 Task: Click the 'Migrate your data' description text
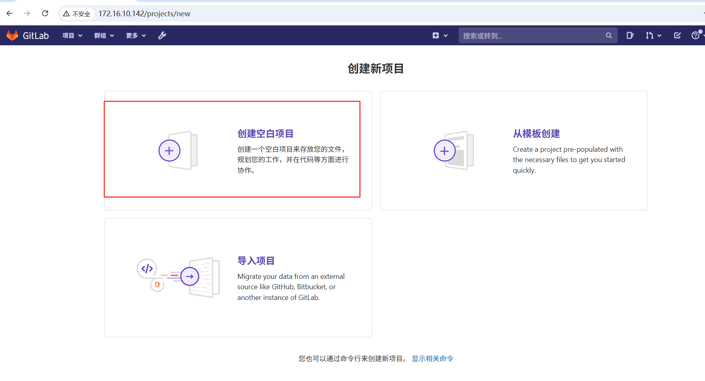point(291,287)
